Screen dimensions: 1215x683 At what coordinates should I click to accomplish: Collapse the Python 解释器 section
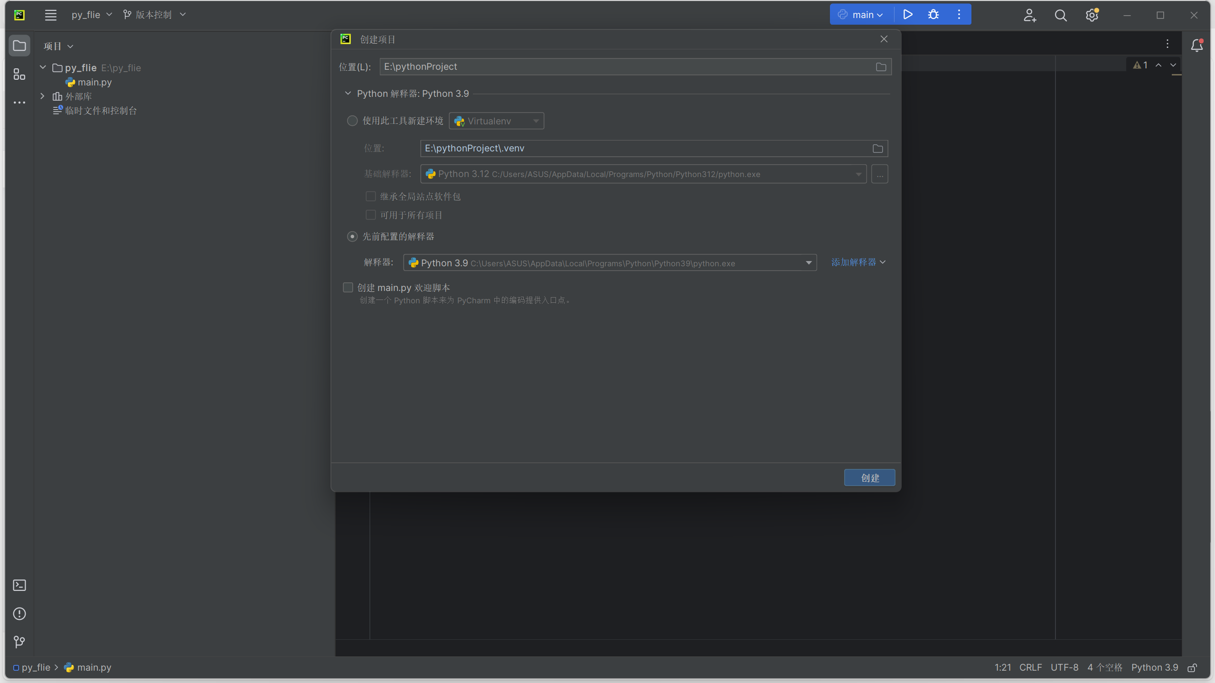(348, 93)
